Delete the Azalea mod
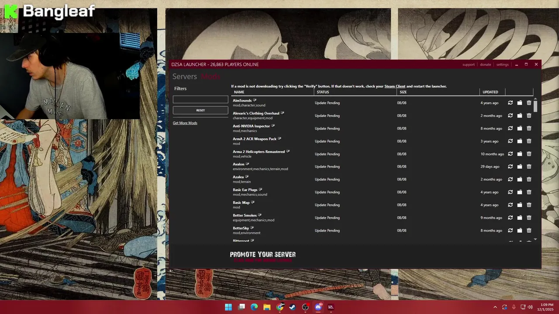The image size is (559, 314). click(x=529, y=179)
